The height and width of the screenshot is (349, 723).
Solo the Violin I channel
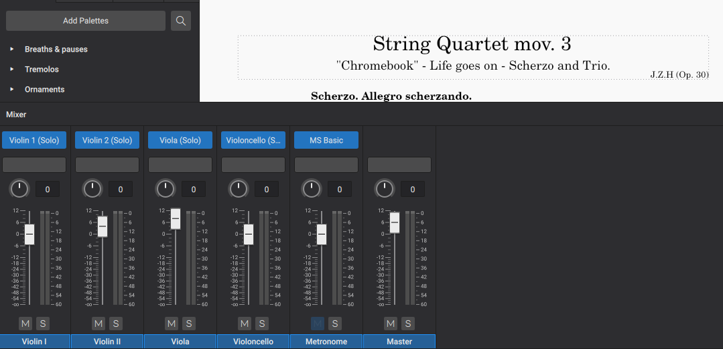(x=43, y=324)
